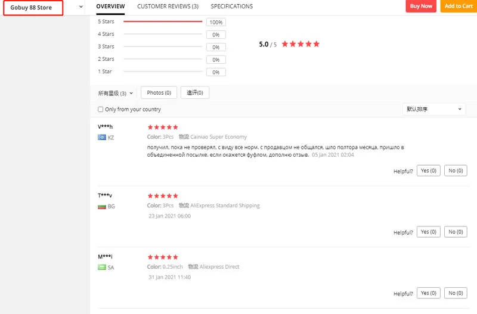477x314 pixels.
Task: Click the Add to Cart button
Action: click(459, 6)
